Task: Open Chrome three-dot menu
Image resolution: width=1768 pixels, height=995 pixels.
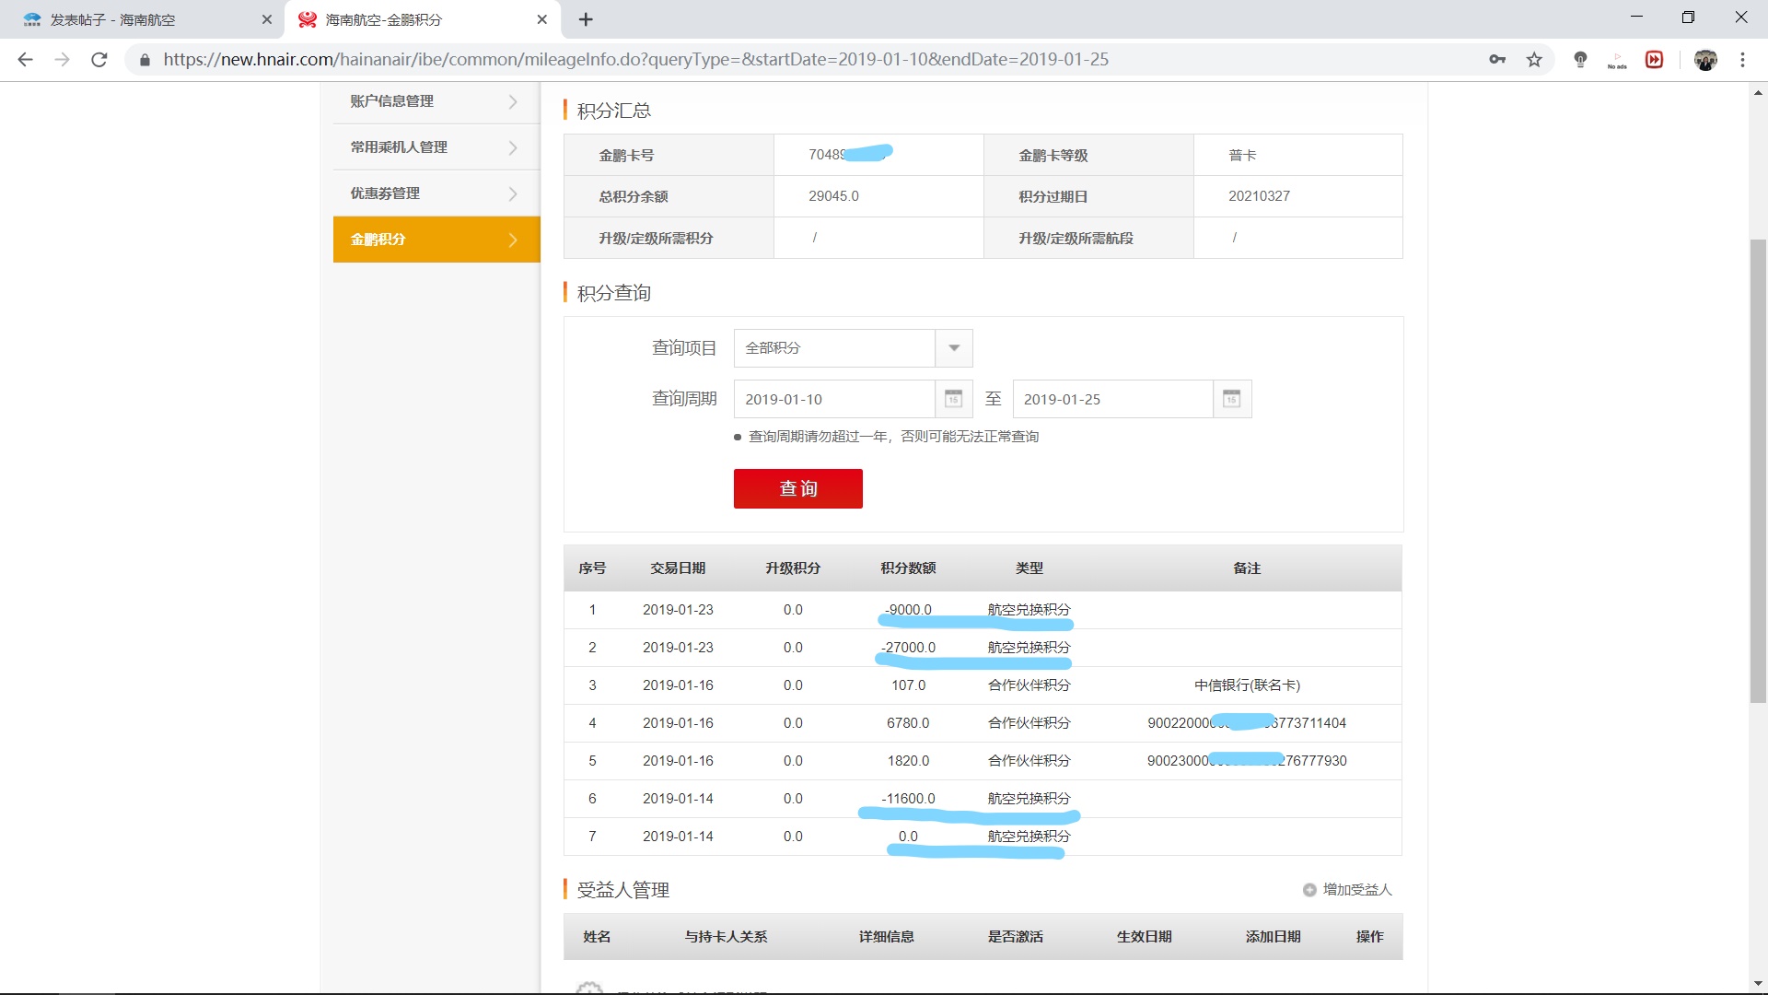Action: coord(1742,60)
